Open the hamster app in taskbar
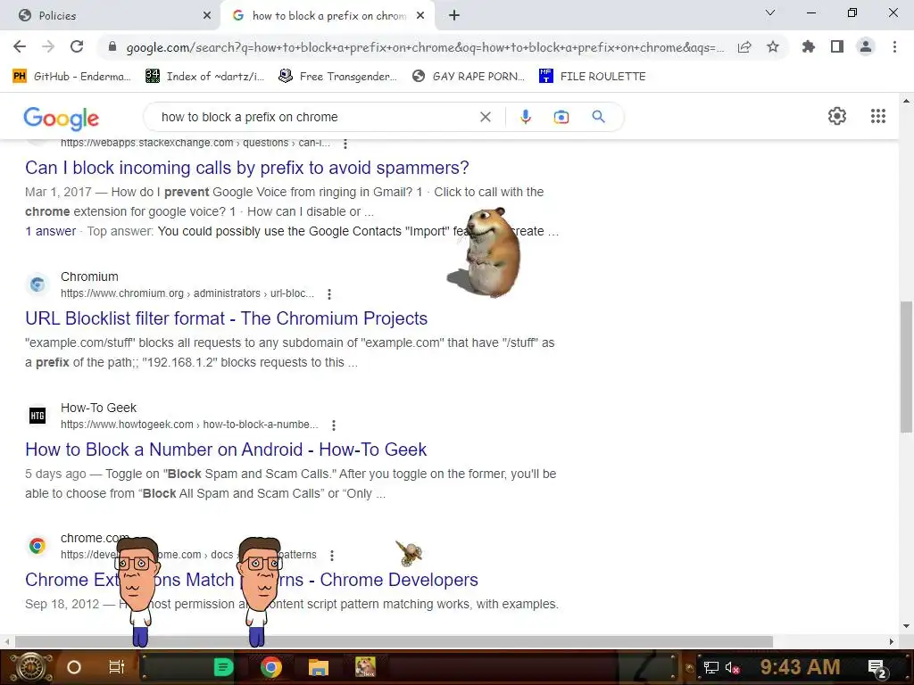 pos(365,667)
